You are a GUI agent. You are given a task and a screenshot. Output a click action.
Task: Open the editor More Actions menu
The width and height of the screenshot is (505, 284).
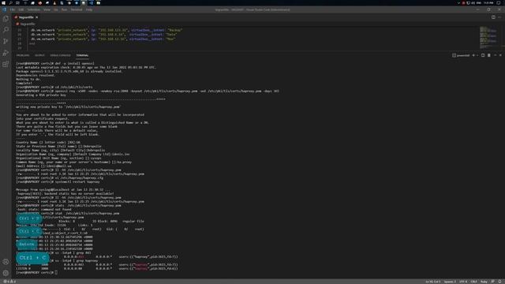499,17
